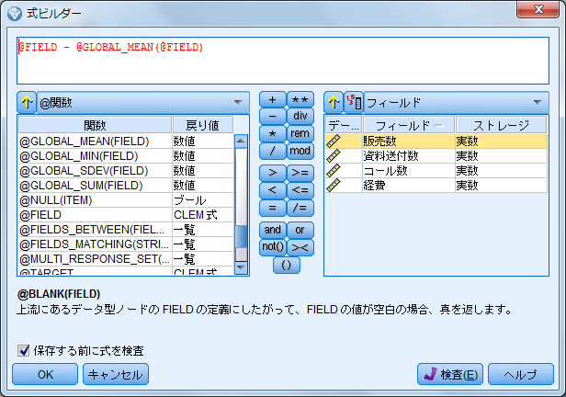566x397 pixels.
Task: Open the @関数 category dropdown
Action: pyautogui.click(x=143, y=103)
